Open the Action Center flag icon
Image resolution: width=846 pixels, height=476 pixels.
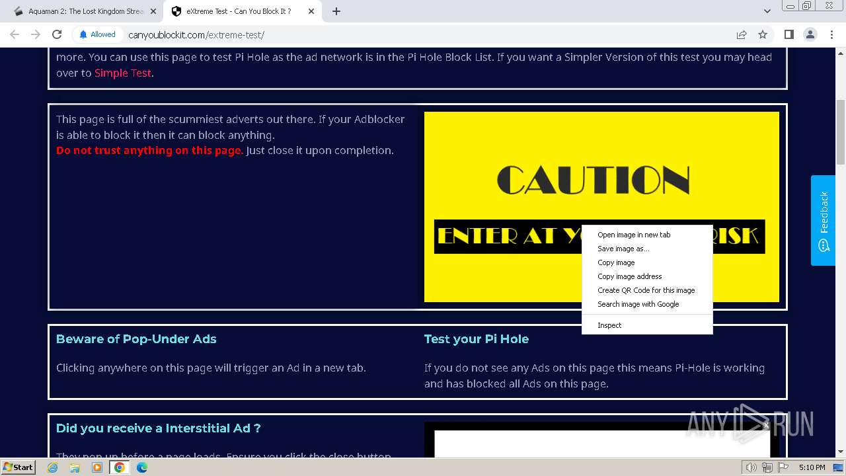pos(783,467)
